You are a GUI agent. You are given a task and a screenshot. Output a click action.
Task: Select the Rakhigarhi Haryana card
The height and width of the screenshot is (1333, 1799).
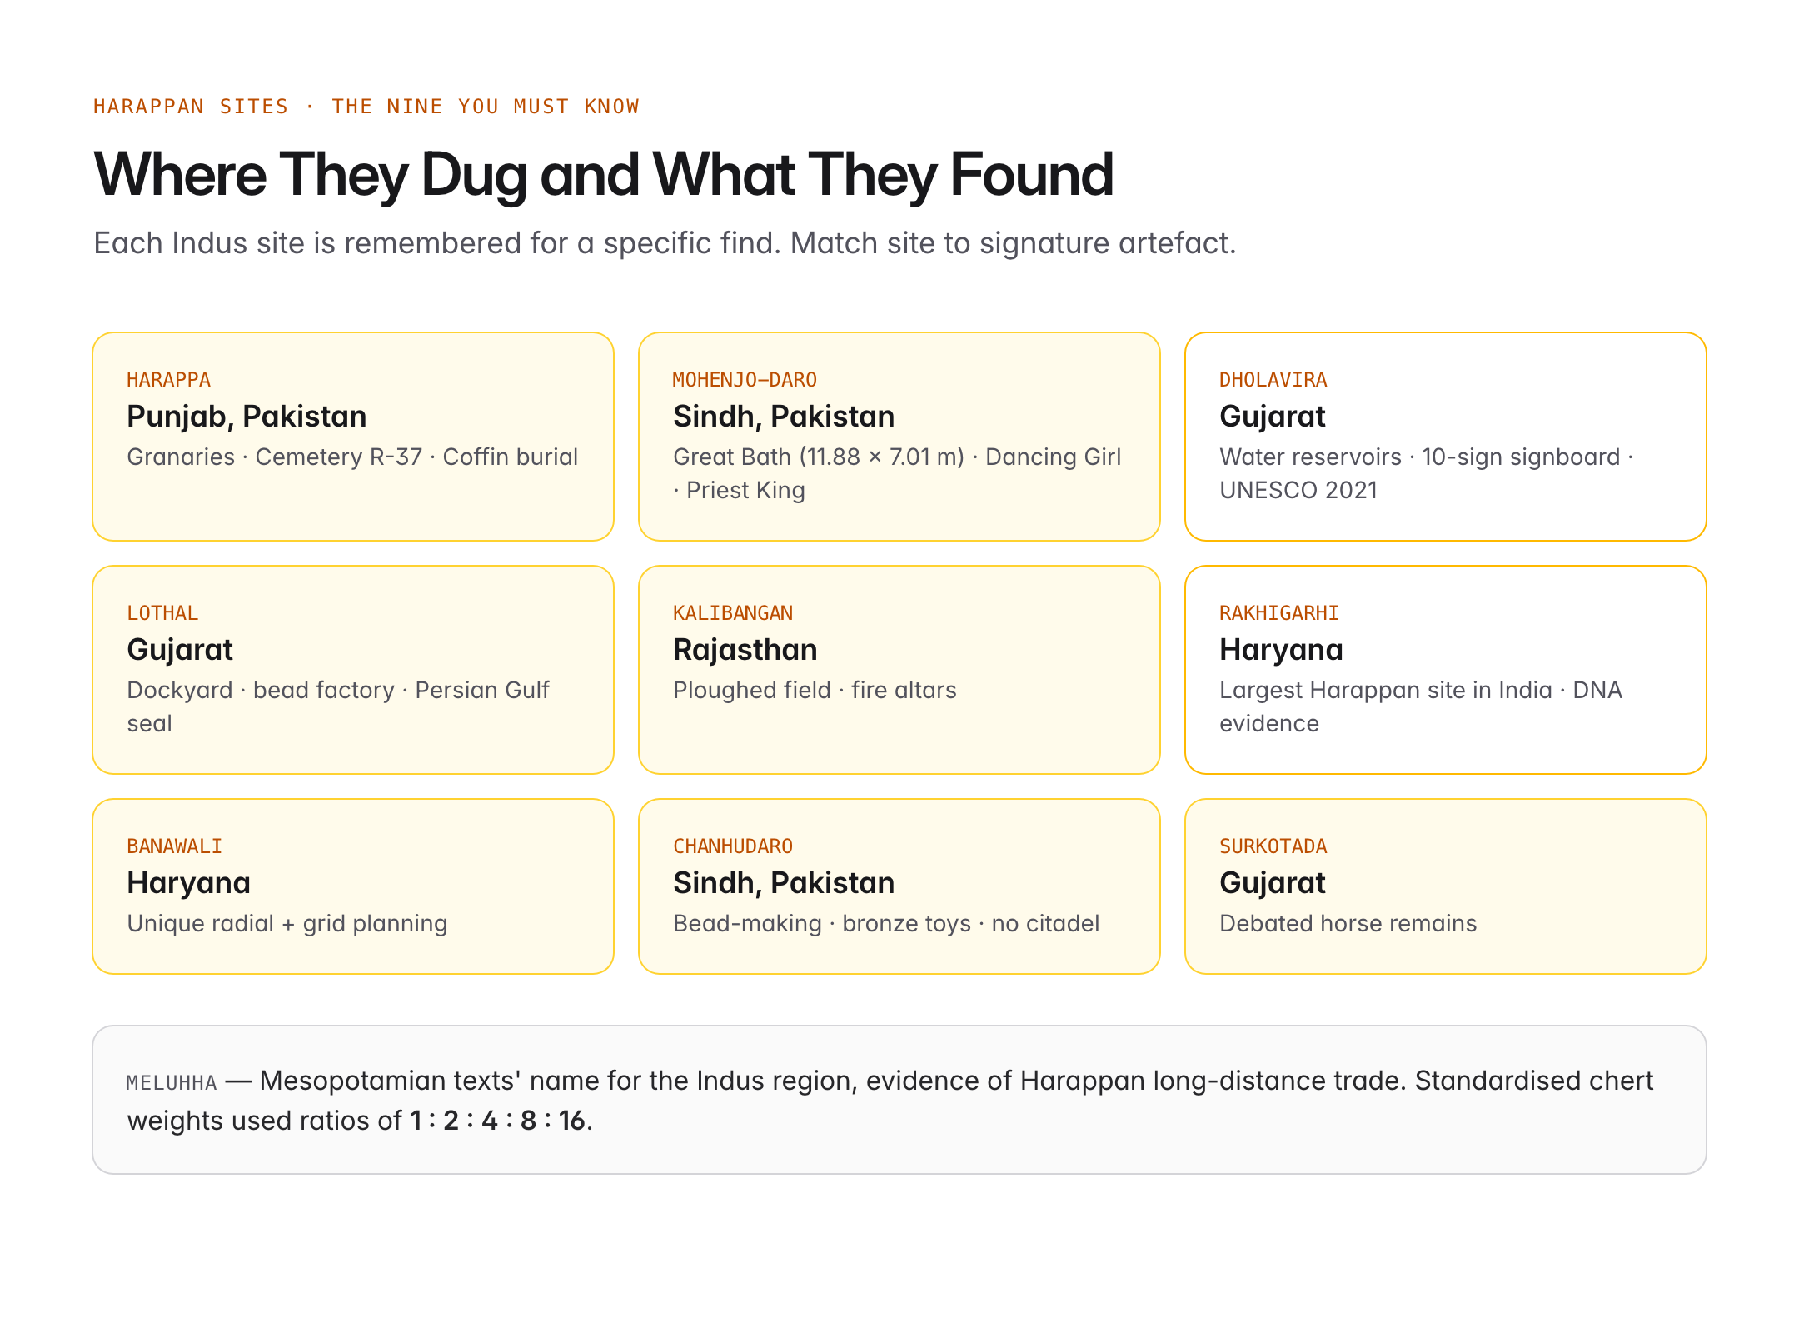tap(1446, 670)
